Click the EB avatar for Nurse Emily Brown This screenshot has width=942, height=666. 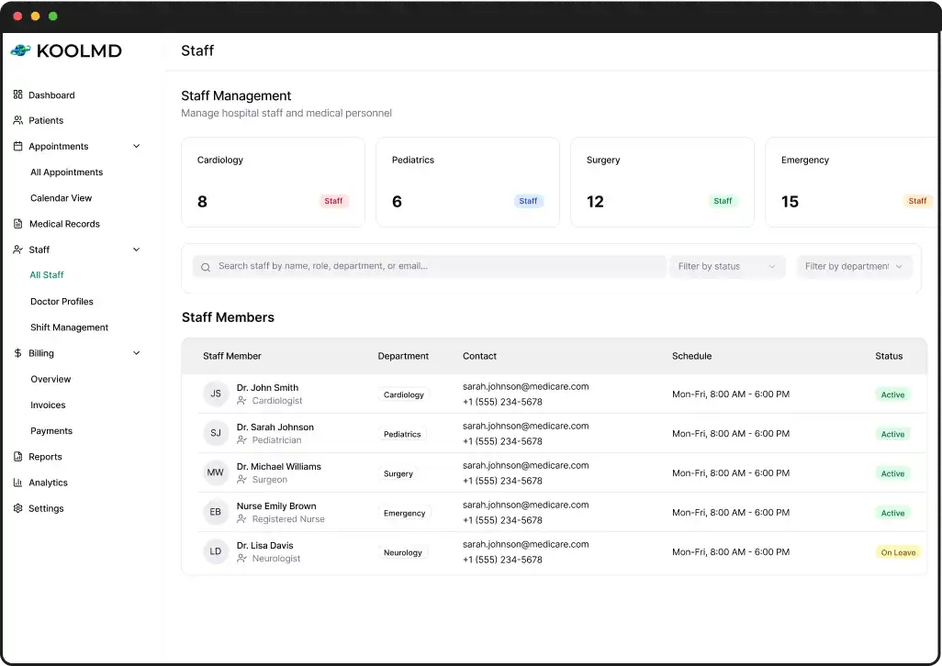coord(216,512)
